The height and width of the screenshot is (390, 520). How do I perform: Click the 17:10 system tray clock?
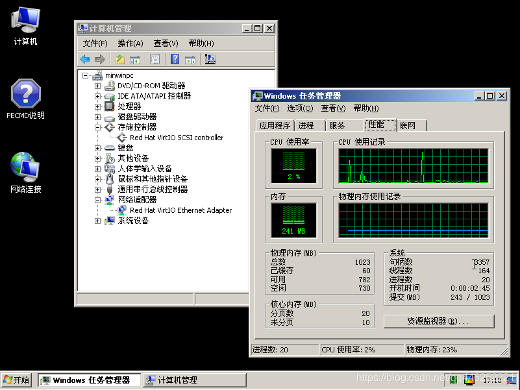tap(493, 380)
